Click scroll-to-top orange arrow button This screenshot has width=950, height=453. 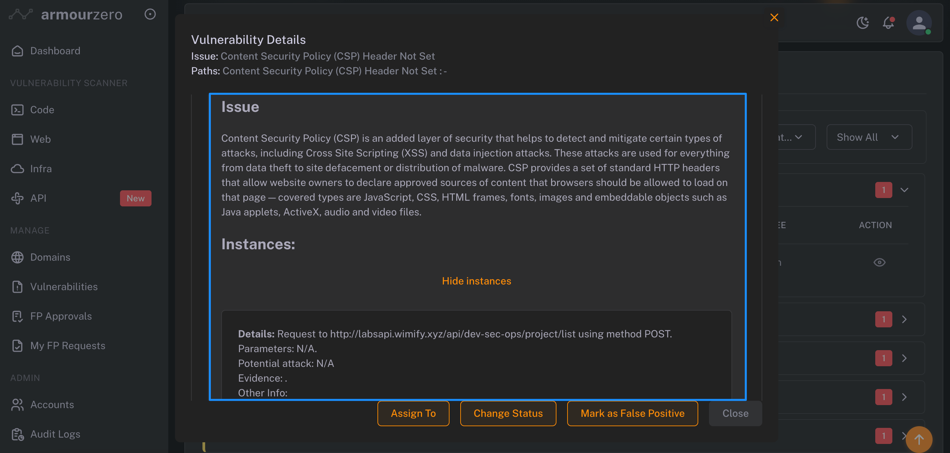point(918,439)
